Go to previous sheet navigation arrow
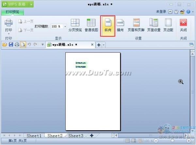Screen dimensions: 196x145 tap(9, 136)
